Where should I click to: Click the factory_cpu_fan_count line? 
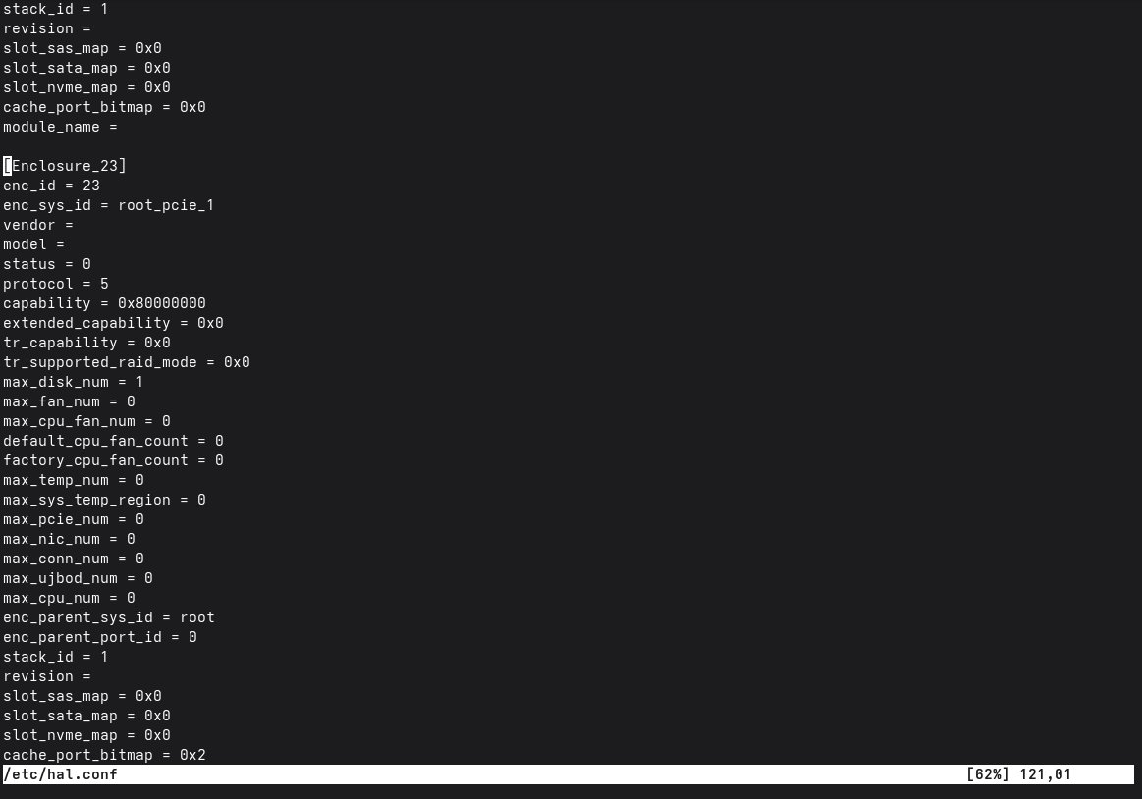coord(113,461)
